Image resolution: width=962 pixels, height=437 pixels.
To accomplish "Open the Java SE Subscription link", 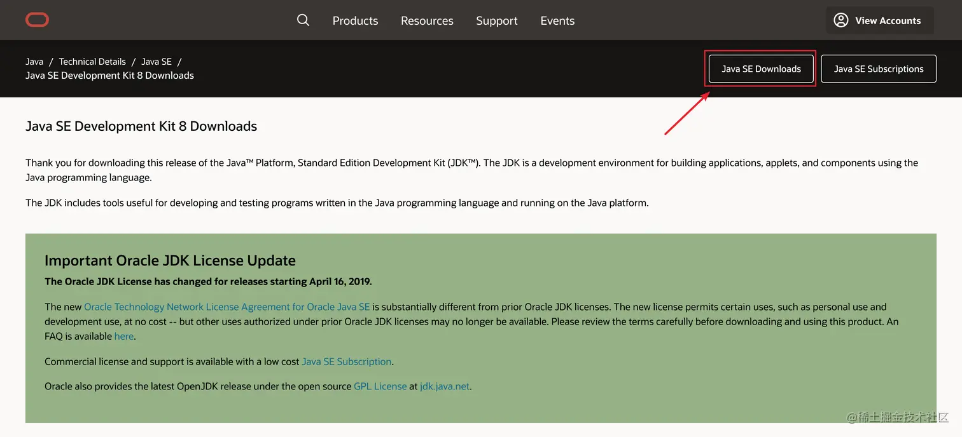I will click(346, 361).
